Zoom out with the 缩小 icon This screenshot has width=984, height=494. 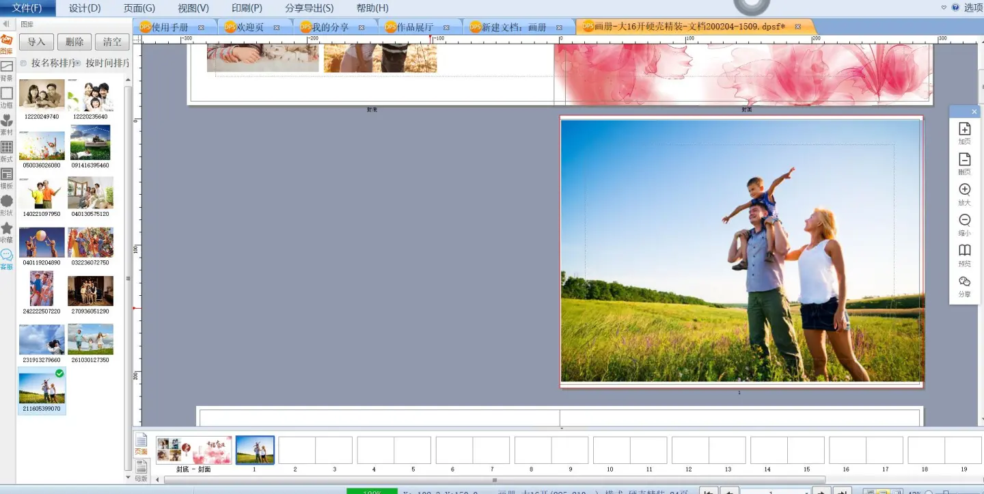pos(964,220)
